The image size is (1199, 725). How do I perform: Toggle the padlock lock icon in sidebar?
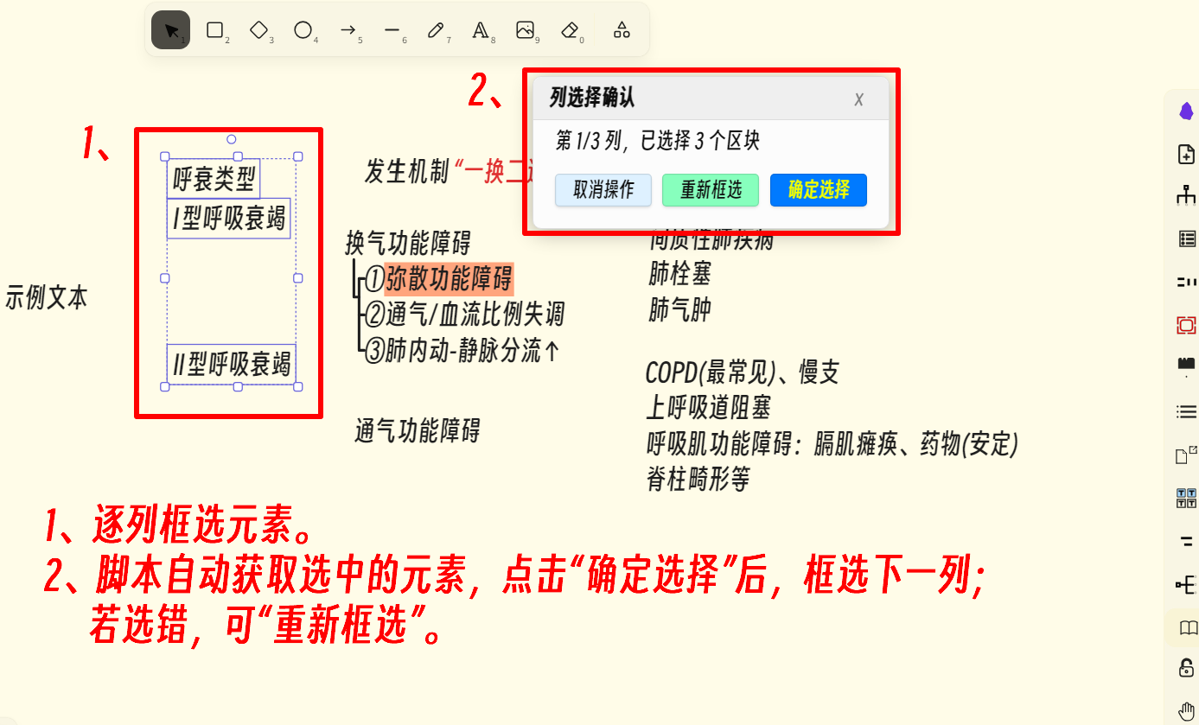(1187, 668)
